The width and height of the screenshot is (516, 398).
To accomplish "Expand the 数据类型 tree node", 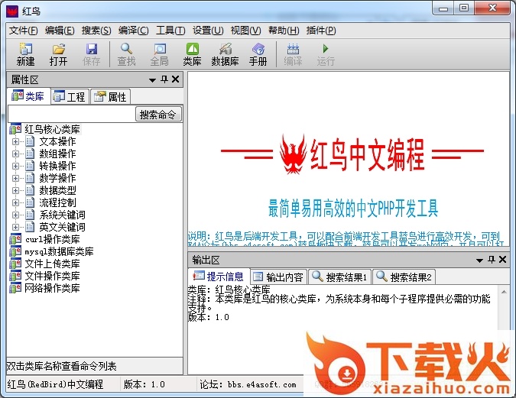I will (15, 190).
